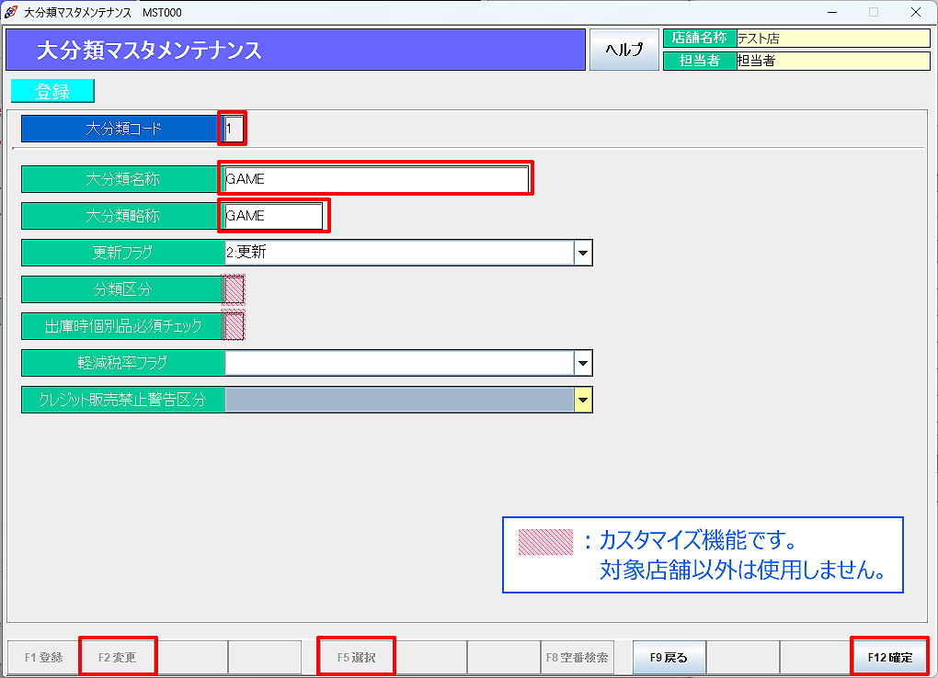938x678 pixels.
Task: Click the 出庫時個別品必須チェック field
Action: click(234, 325)
